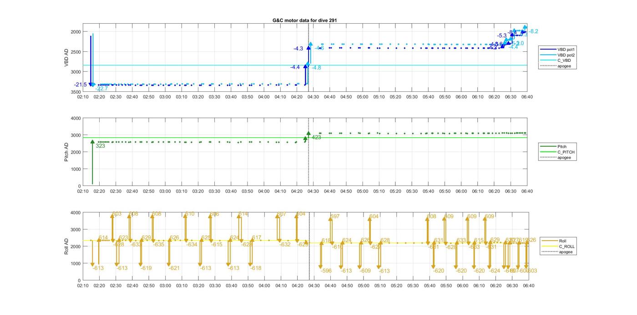This screenshot has width=637, height=315.
Task: Click the "623" roll data label
Action: (123, 238)
